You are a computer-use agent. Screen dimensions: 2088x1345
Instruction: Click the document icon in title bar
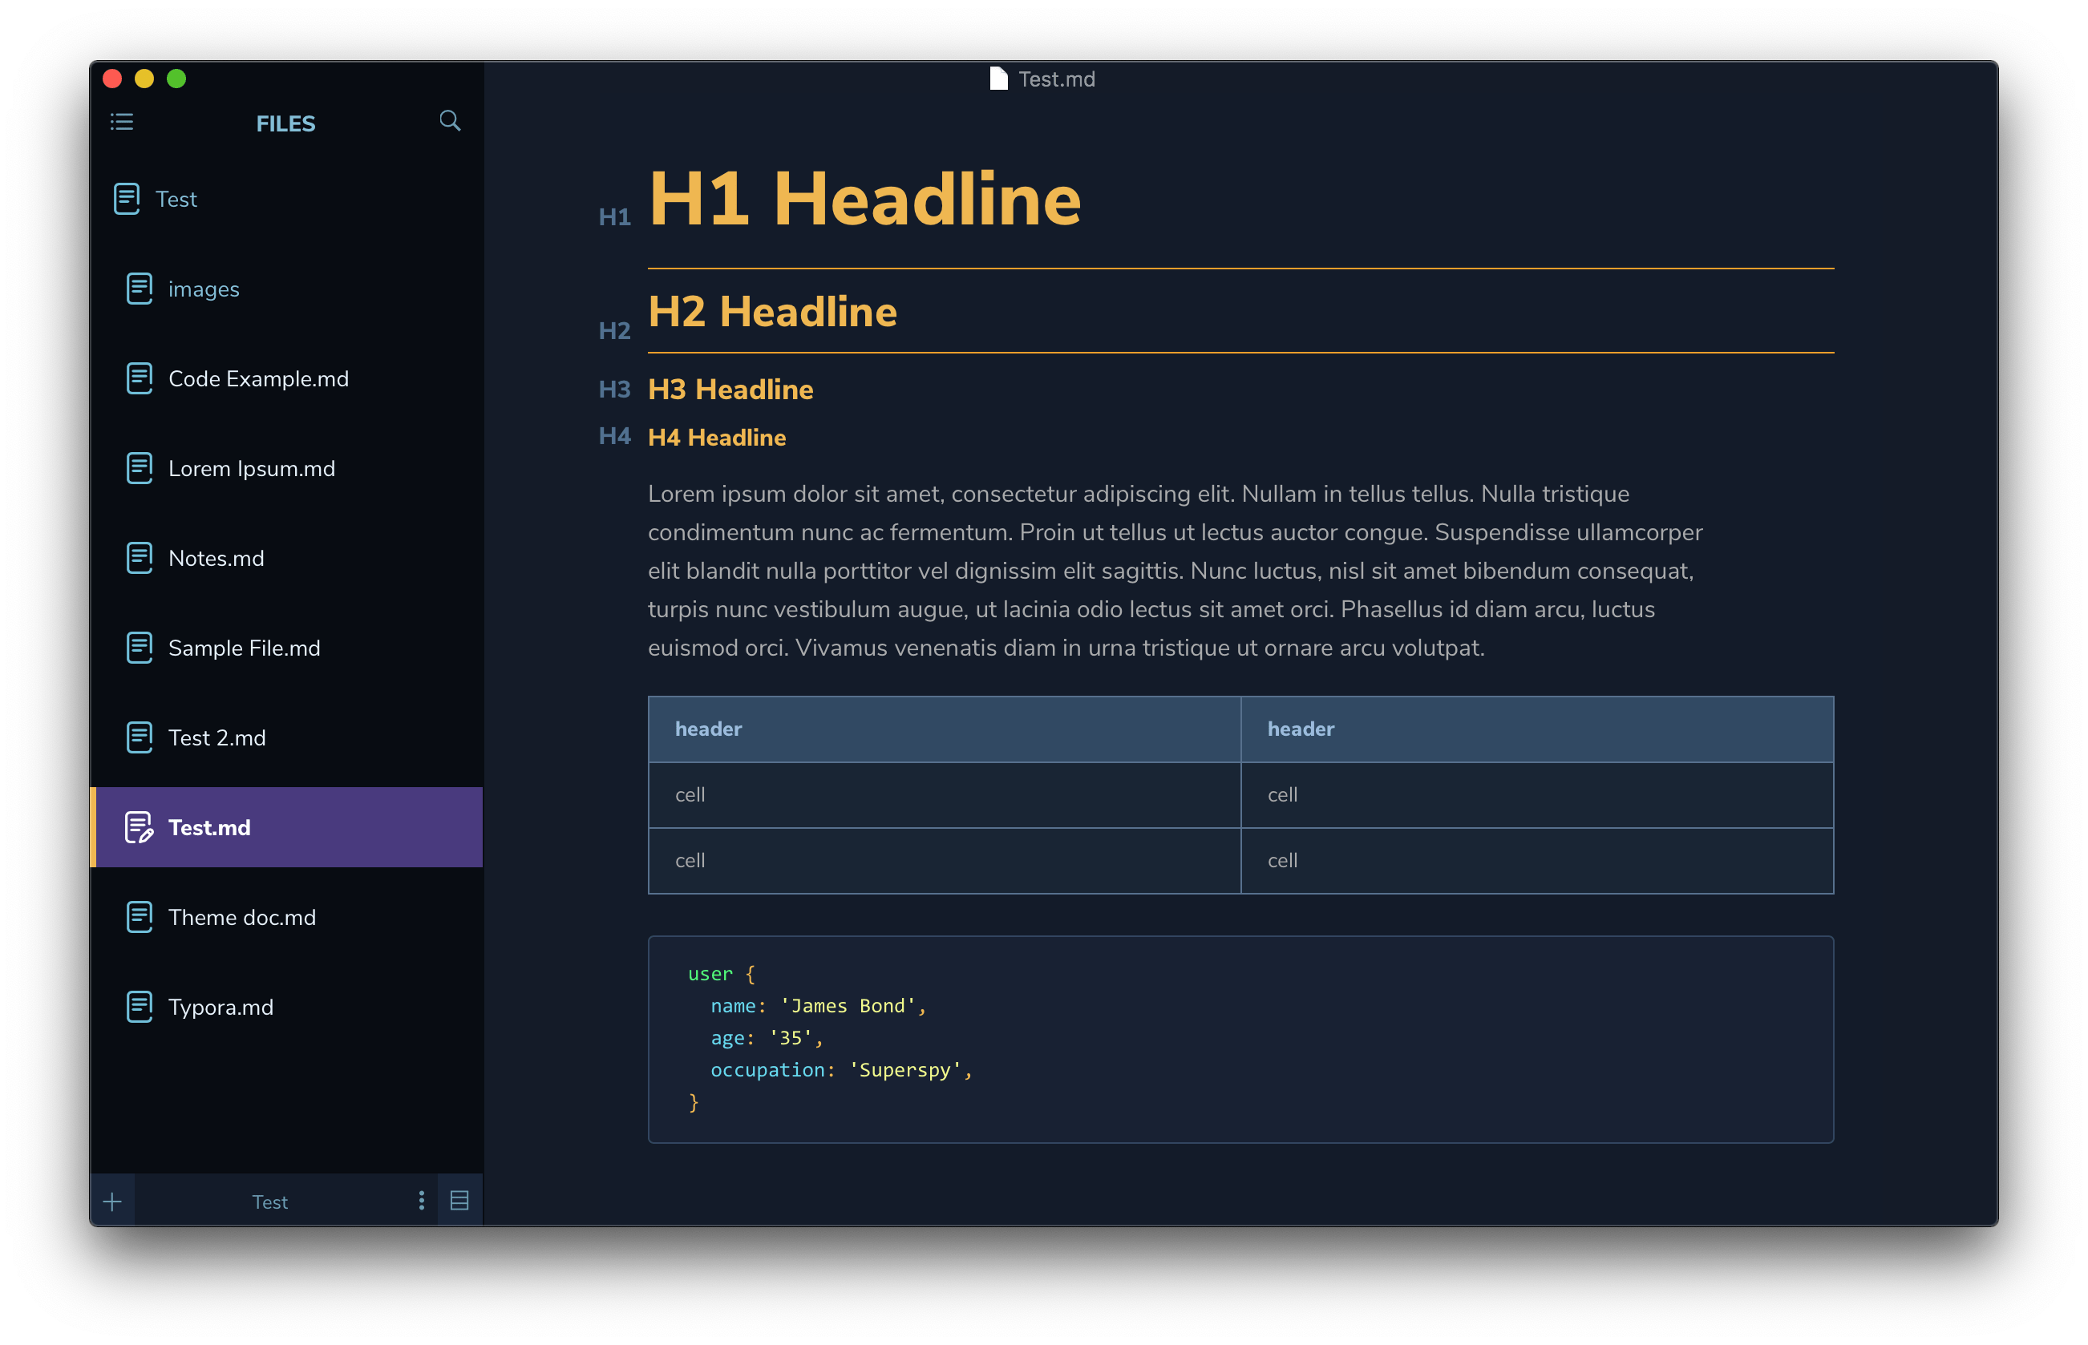[998, 79]
